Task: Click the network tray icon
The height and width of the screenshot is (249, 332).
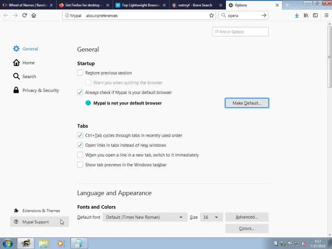Action: click(297, 244)
